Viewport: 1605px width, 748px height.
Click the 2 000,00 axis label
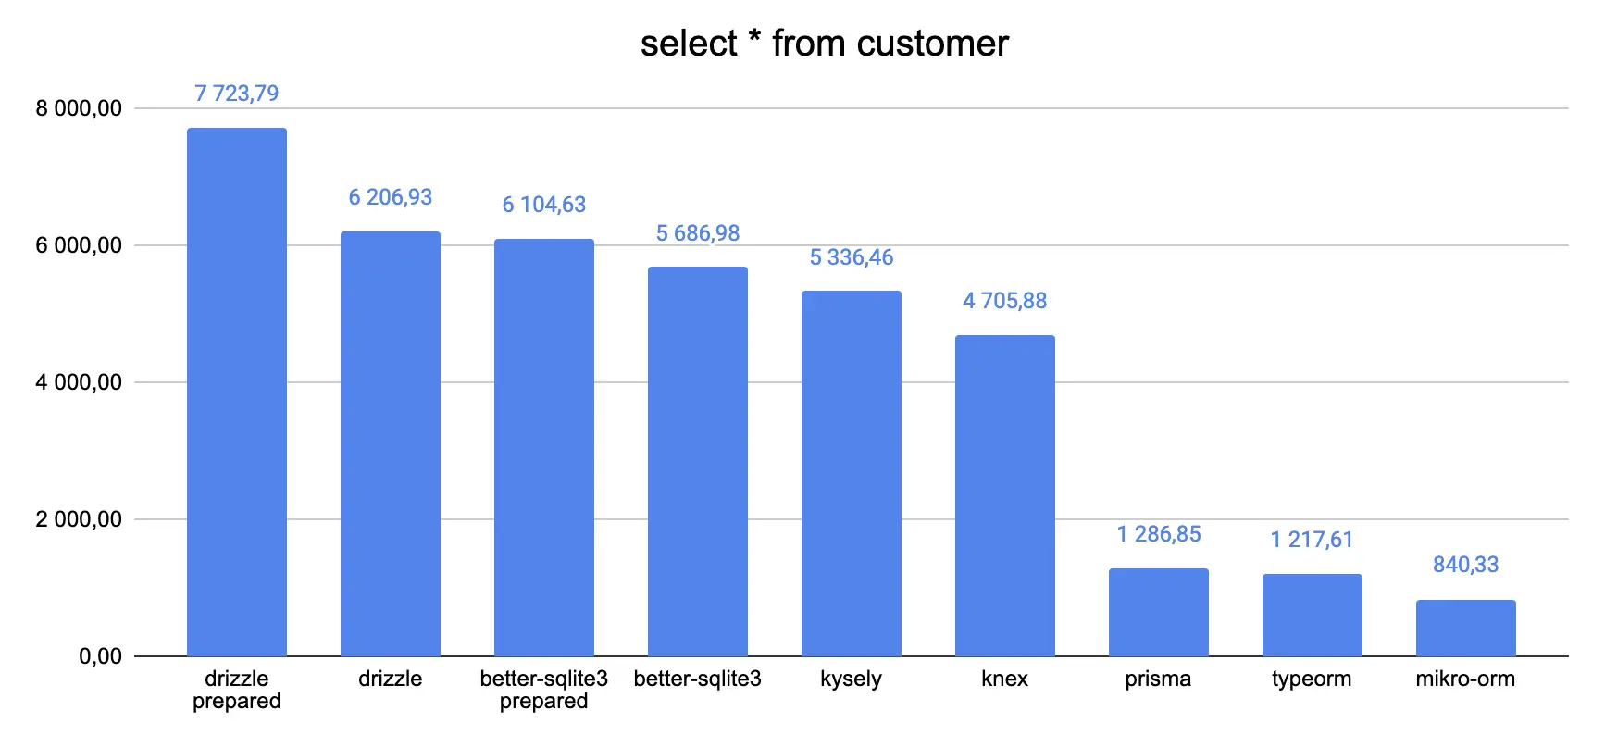(79, 519)
